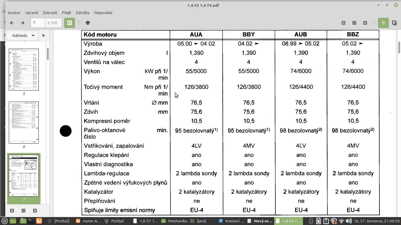Expand the Náhledy sidebar dropdown
Screen dimensions: 401x225
[x=22, y=35]
